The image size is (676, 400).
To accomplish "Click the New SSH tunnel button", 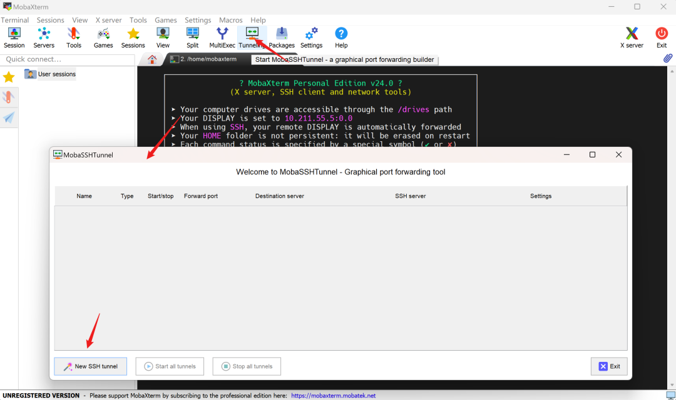I will pyautogui.click(x=91, y=366).
